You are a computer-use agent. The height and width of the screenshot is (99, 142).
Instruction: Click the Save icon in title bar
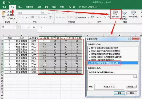(4, 3)
